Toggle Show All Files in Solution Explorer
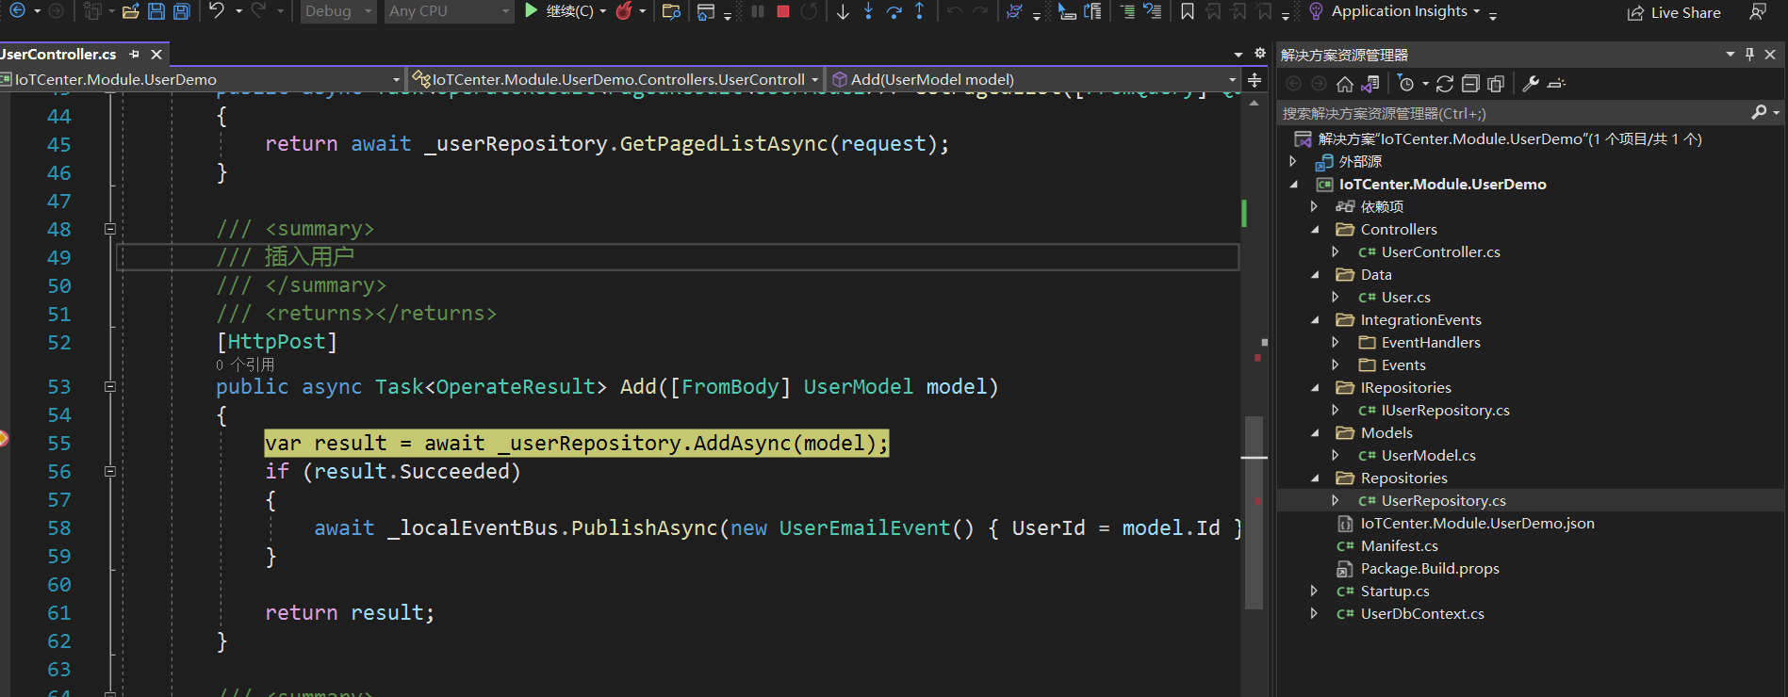This screenshot has height=697, width=1788. click(1495, 84)
